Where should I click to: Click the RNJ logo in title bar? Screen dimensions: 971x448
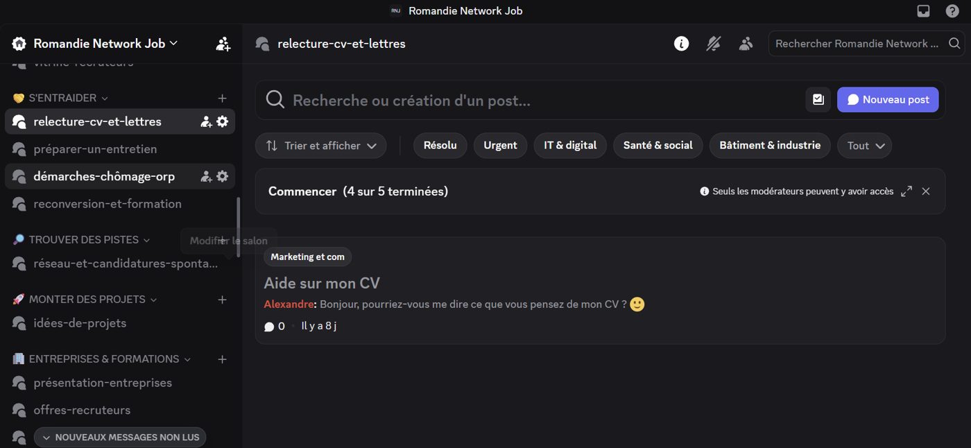(x=396, y=10)
